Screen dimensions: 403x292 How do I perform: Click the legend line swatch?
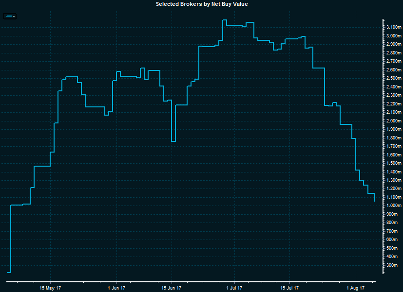9,17
